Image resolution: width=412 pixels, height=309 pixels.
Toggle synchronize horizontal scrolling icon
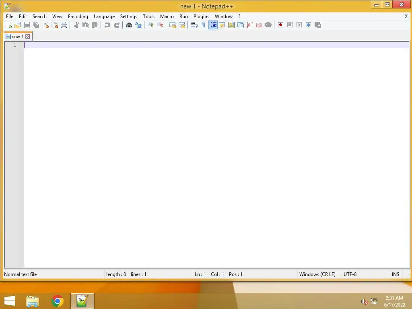[181, 25]
